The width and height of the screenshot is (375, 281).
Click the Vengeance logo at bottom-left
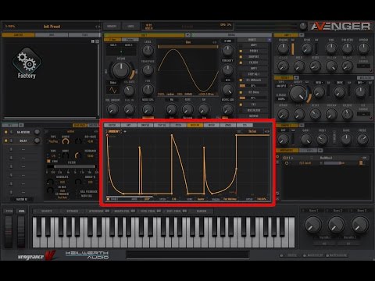tap(37, 256)
